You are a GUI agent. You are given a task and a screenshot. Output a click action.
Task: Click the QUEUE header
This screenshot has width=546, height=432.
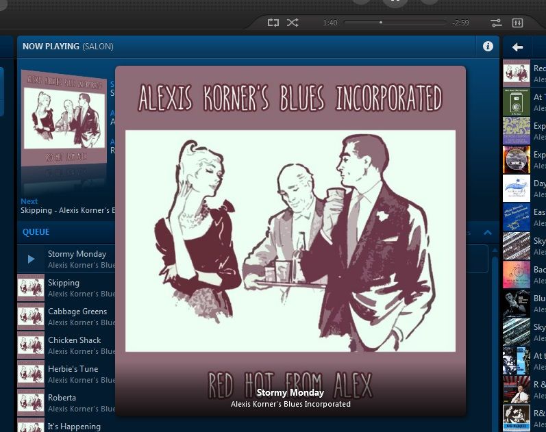[x=36, y=232]
